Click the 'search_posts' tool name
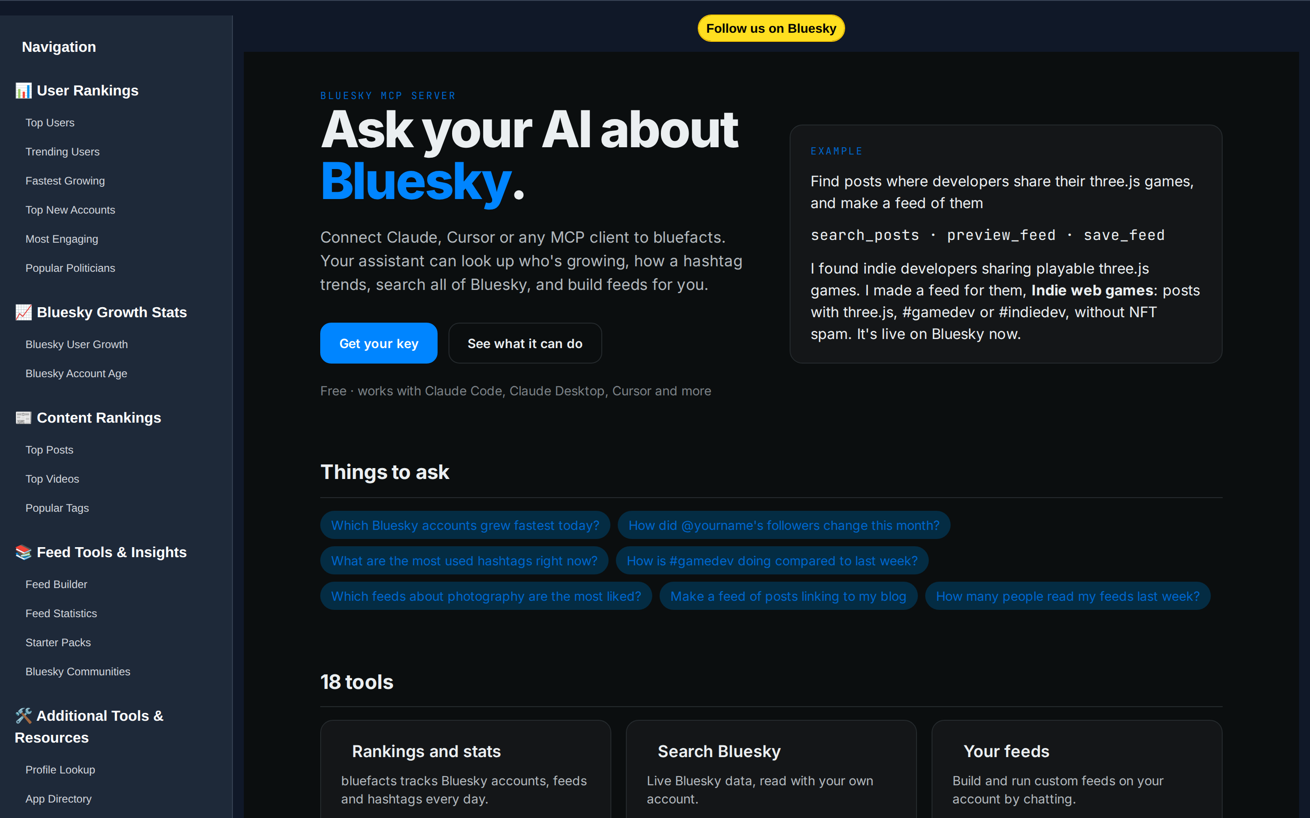This screenshot has height=818, width=1310. tap(865, 235)
